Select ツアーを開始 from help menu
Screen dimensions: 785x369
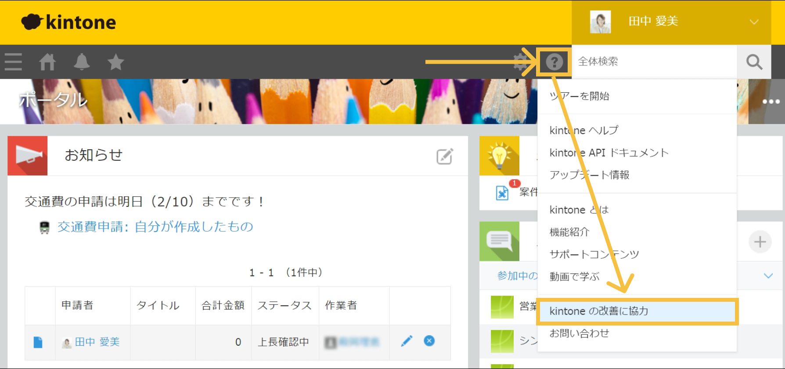pyautogui.click(x=637, y=96)
